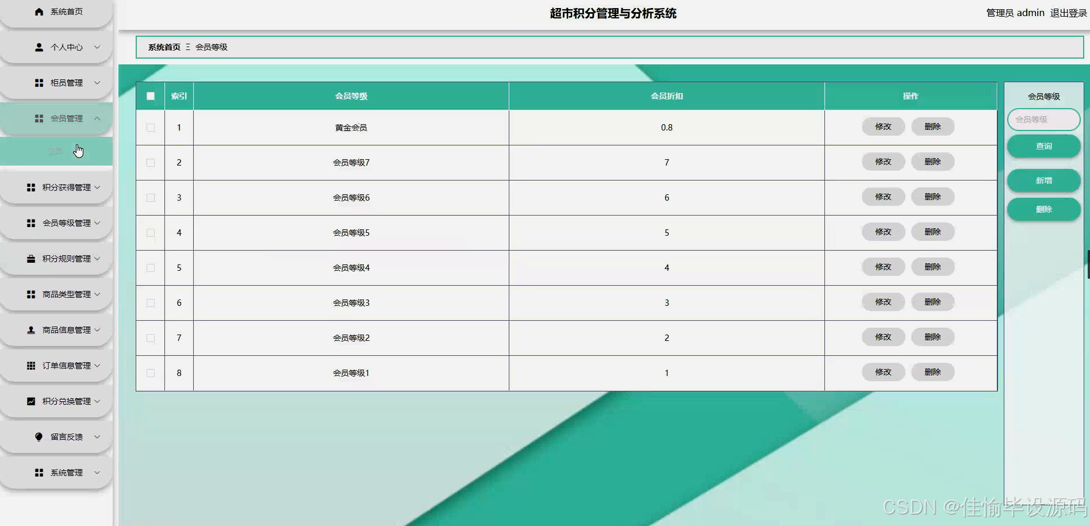Click the chart icon beside 积分兑换管理
This screenshot has width=1090, height=526.
[31, 401]
